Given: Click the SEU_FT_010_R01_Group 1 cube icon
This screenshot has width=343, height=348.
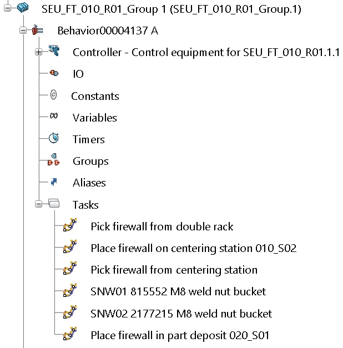Looking at the screenshot, I should 23,8.
